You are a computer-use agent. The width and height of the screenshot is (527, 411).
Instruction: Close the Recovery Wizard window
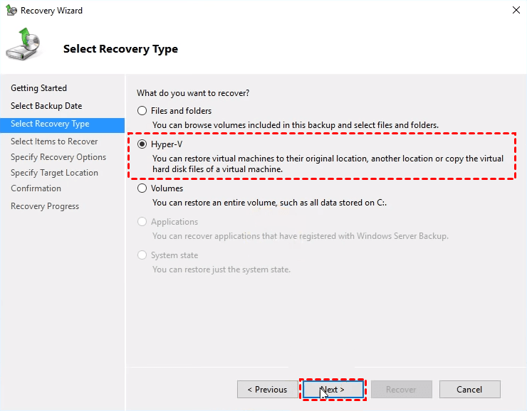tap(515, 11)
